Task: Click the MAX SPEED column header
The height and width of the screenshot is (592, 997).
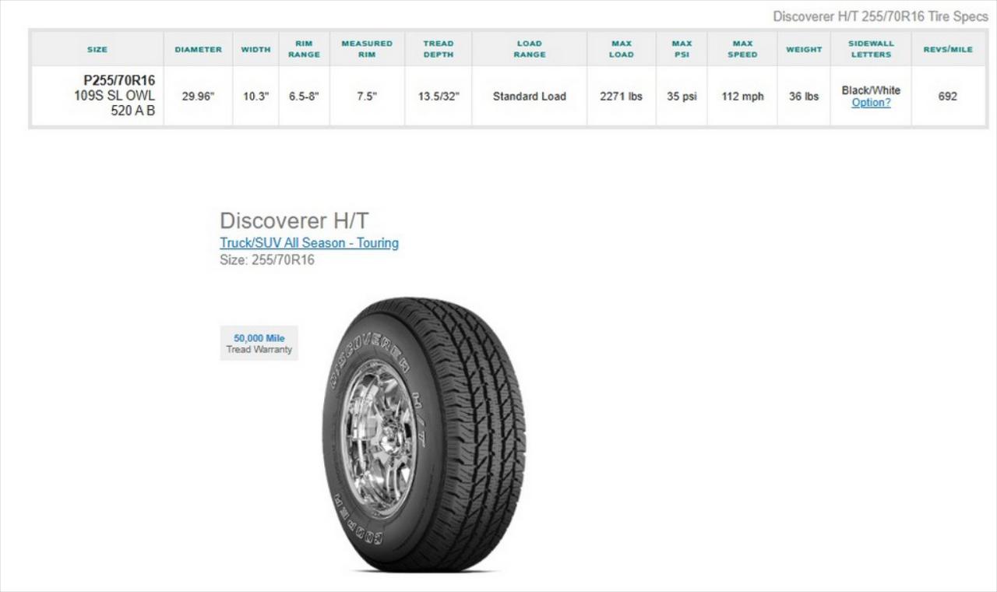Action: coord(742,49)
